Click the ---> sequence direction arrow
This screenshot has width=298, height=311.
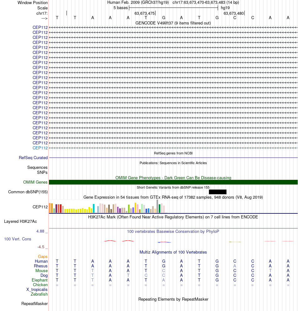point(45,18)
